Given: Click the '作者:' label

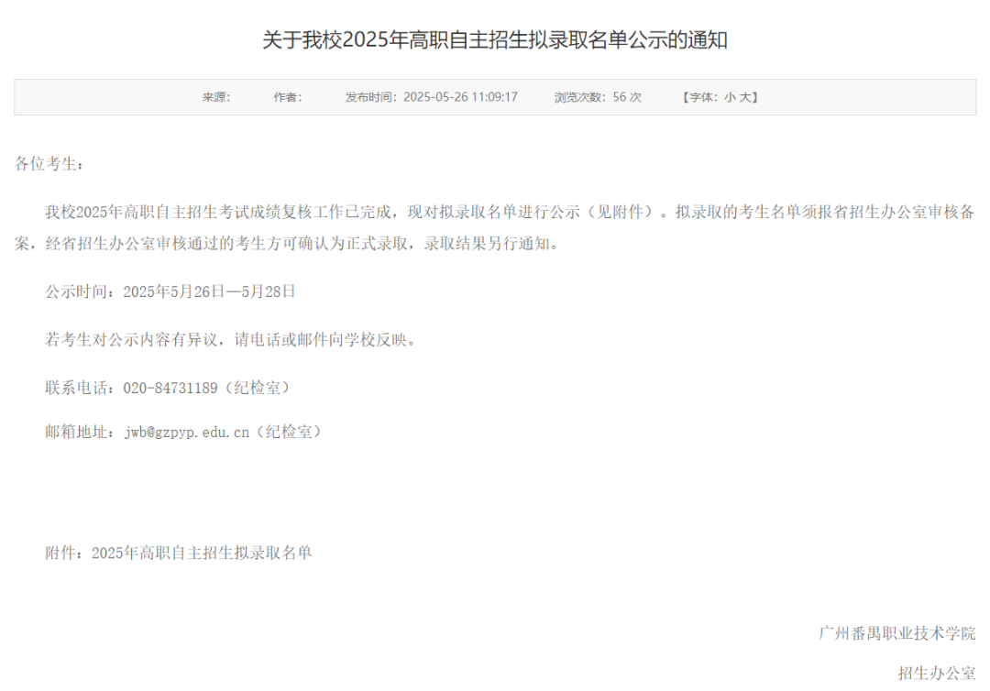Looking at the screenshot, I should pyautogui.click(x=288, y=97).
